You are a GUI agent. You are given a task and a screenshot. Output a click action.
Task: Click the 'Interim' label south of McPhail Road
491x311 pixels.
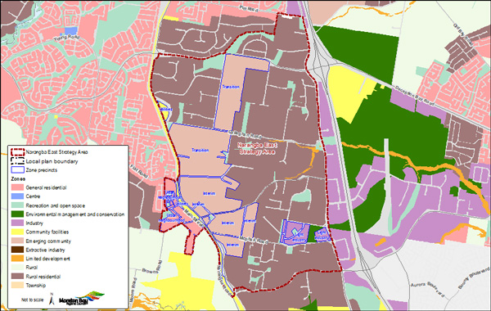pos(232,245)
